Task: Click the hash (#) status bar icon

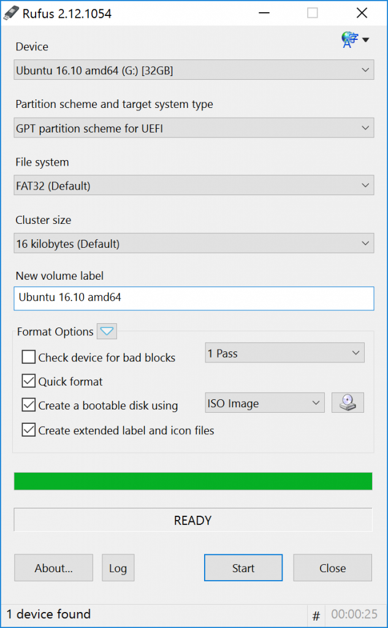Action: (316, 616)
